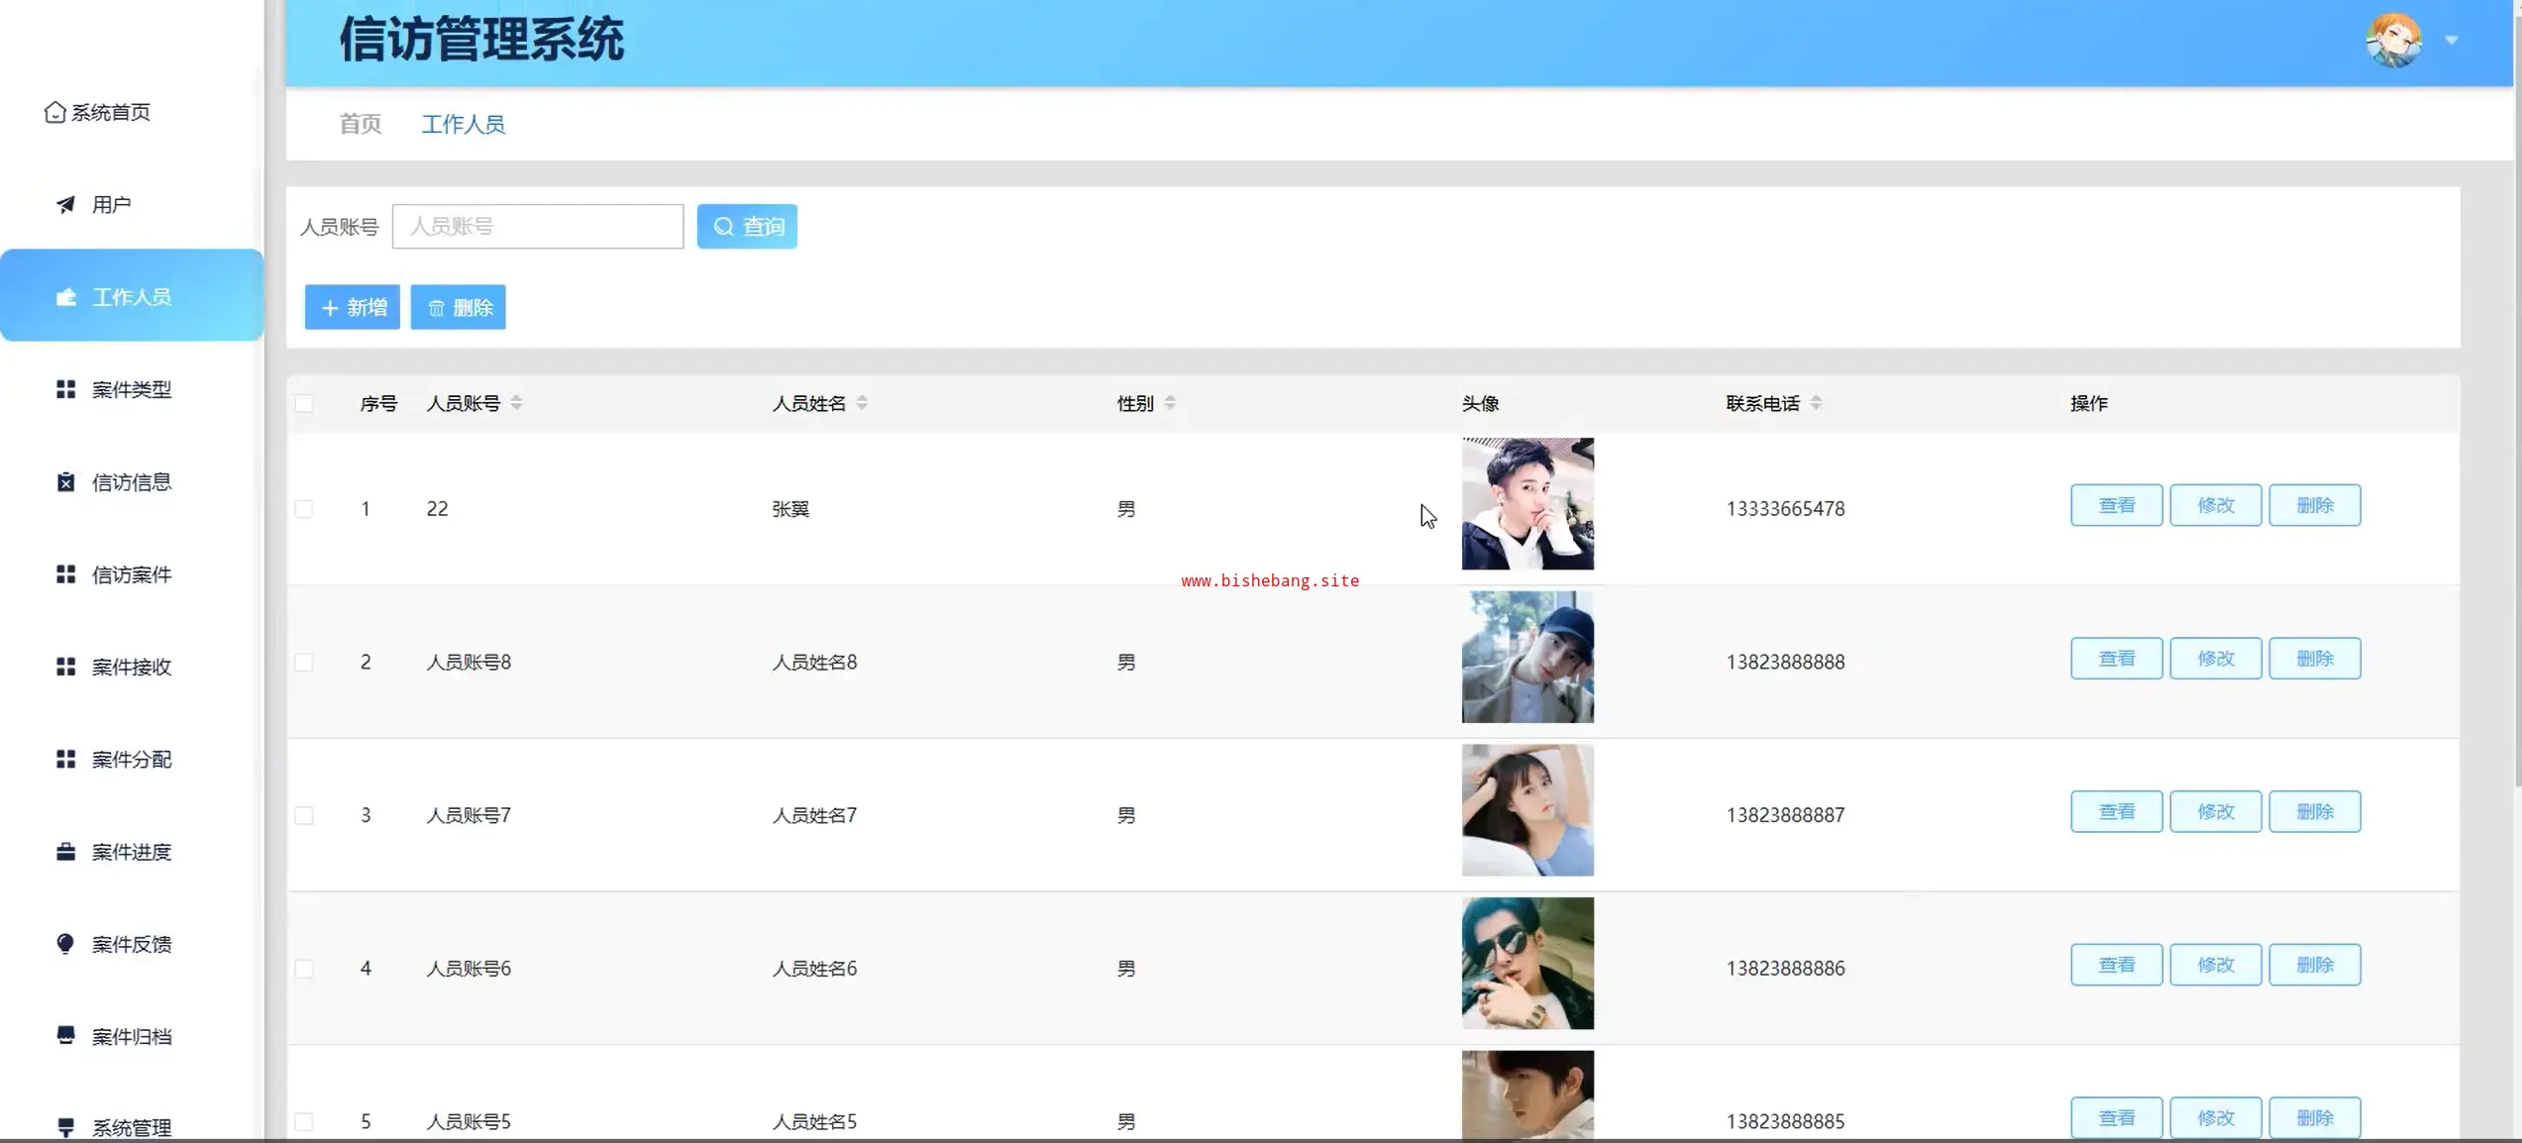Click 修改 for 人员账号8 row
The width and height of the screenshot is (2522, 1143).
tap(2215, 659)
